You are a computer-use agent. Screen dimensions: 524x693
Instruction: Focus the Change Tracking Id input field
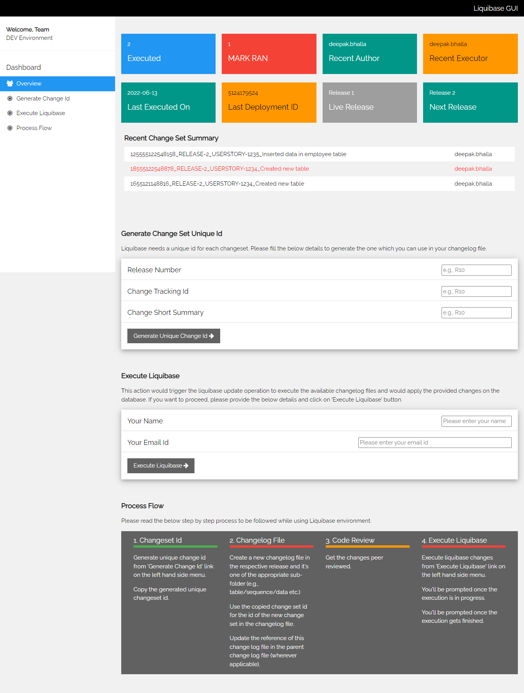pyautogui.click(x=476, y=291)
